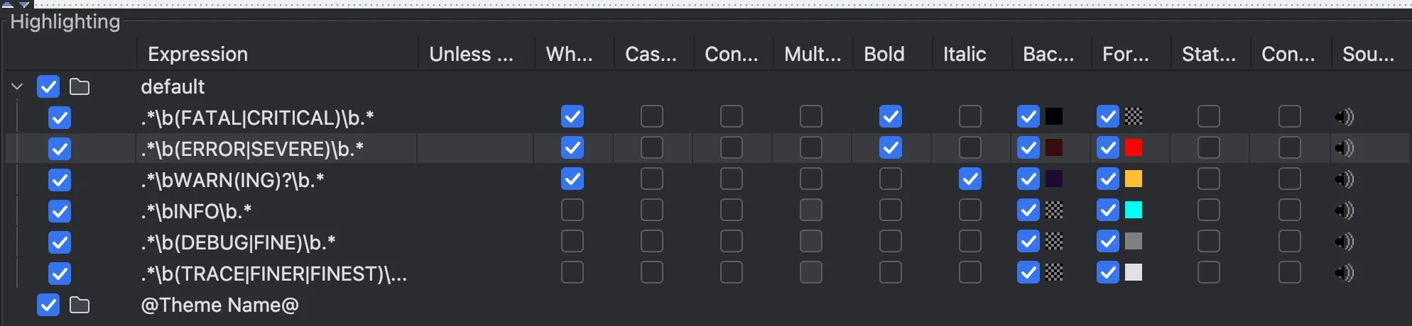Collapse the default highlighting group
This screenshot has width=1412, height=326.
(x=18, y=87)
